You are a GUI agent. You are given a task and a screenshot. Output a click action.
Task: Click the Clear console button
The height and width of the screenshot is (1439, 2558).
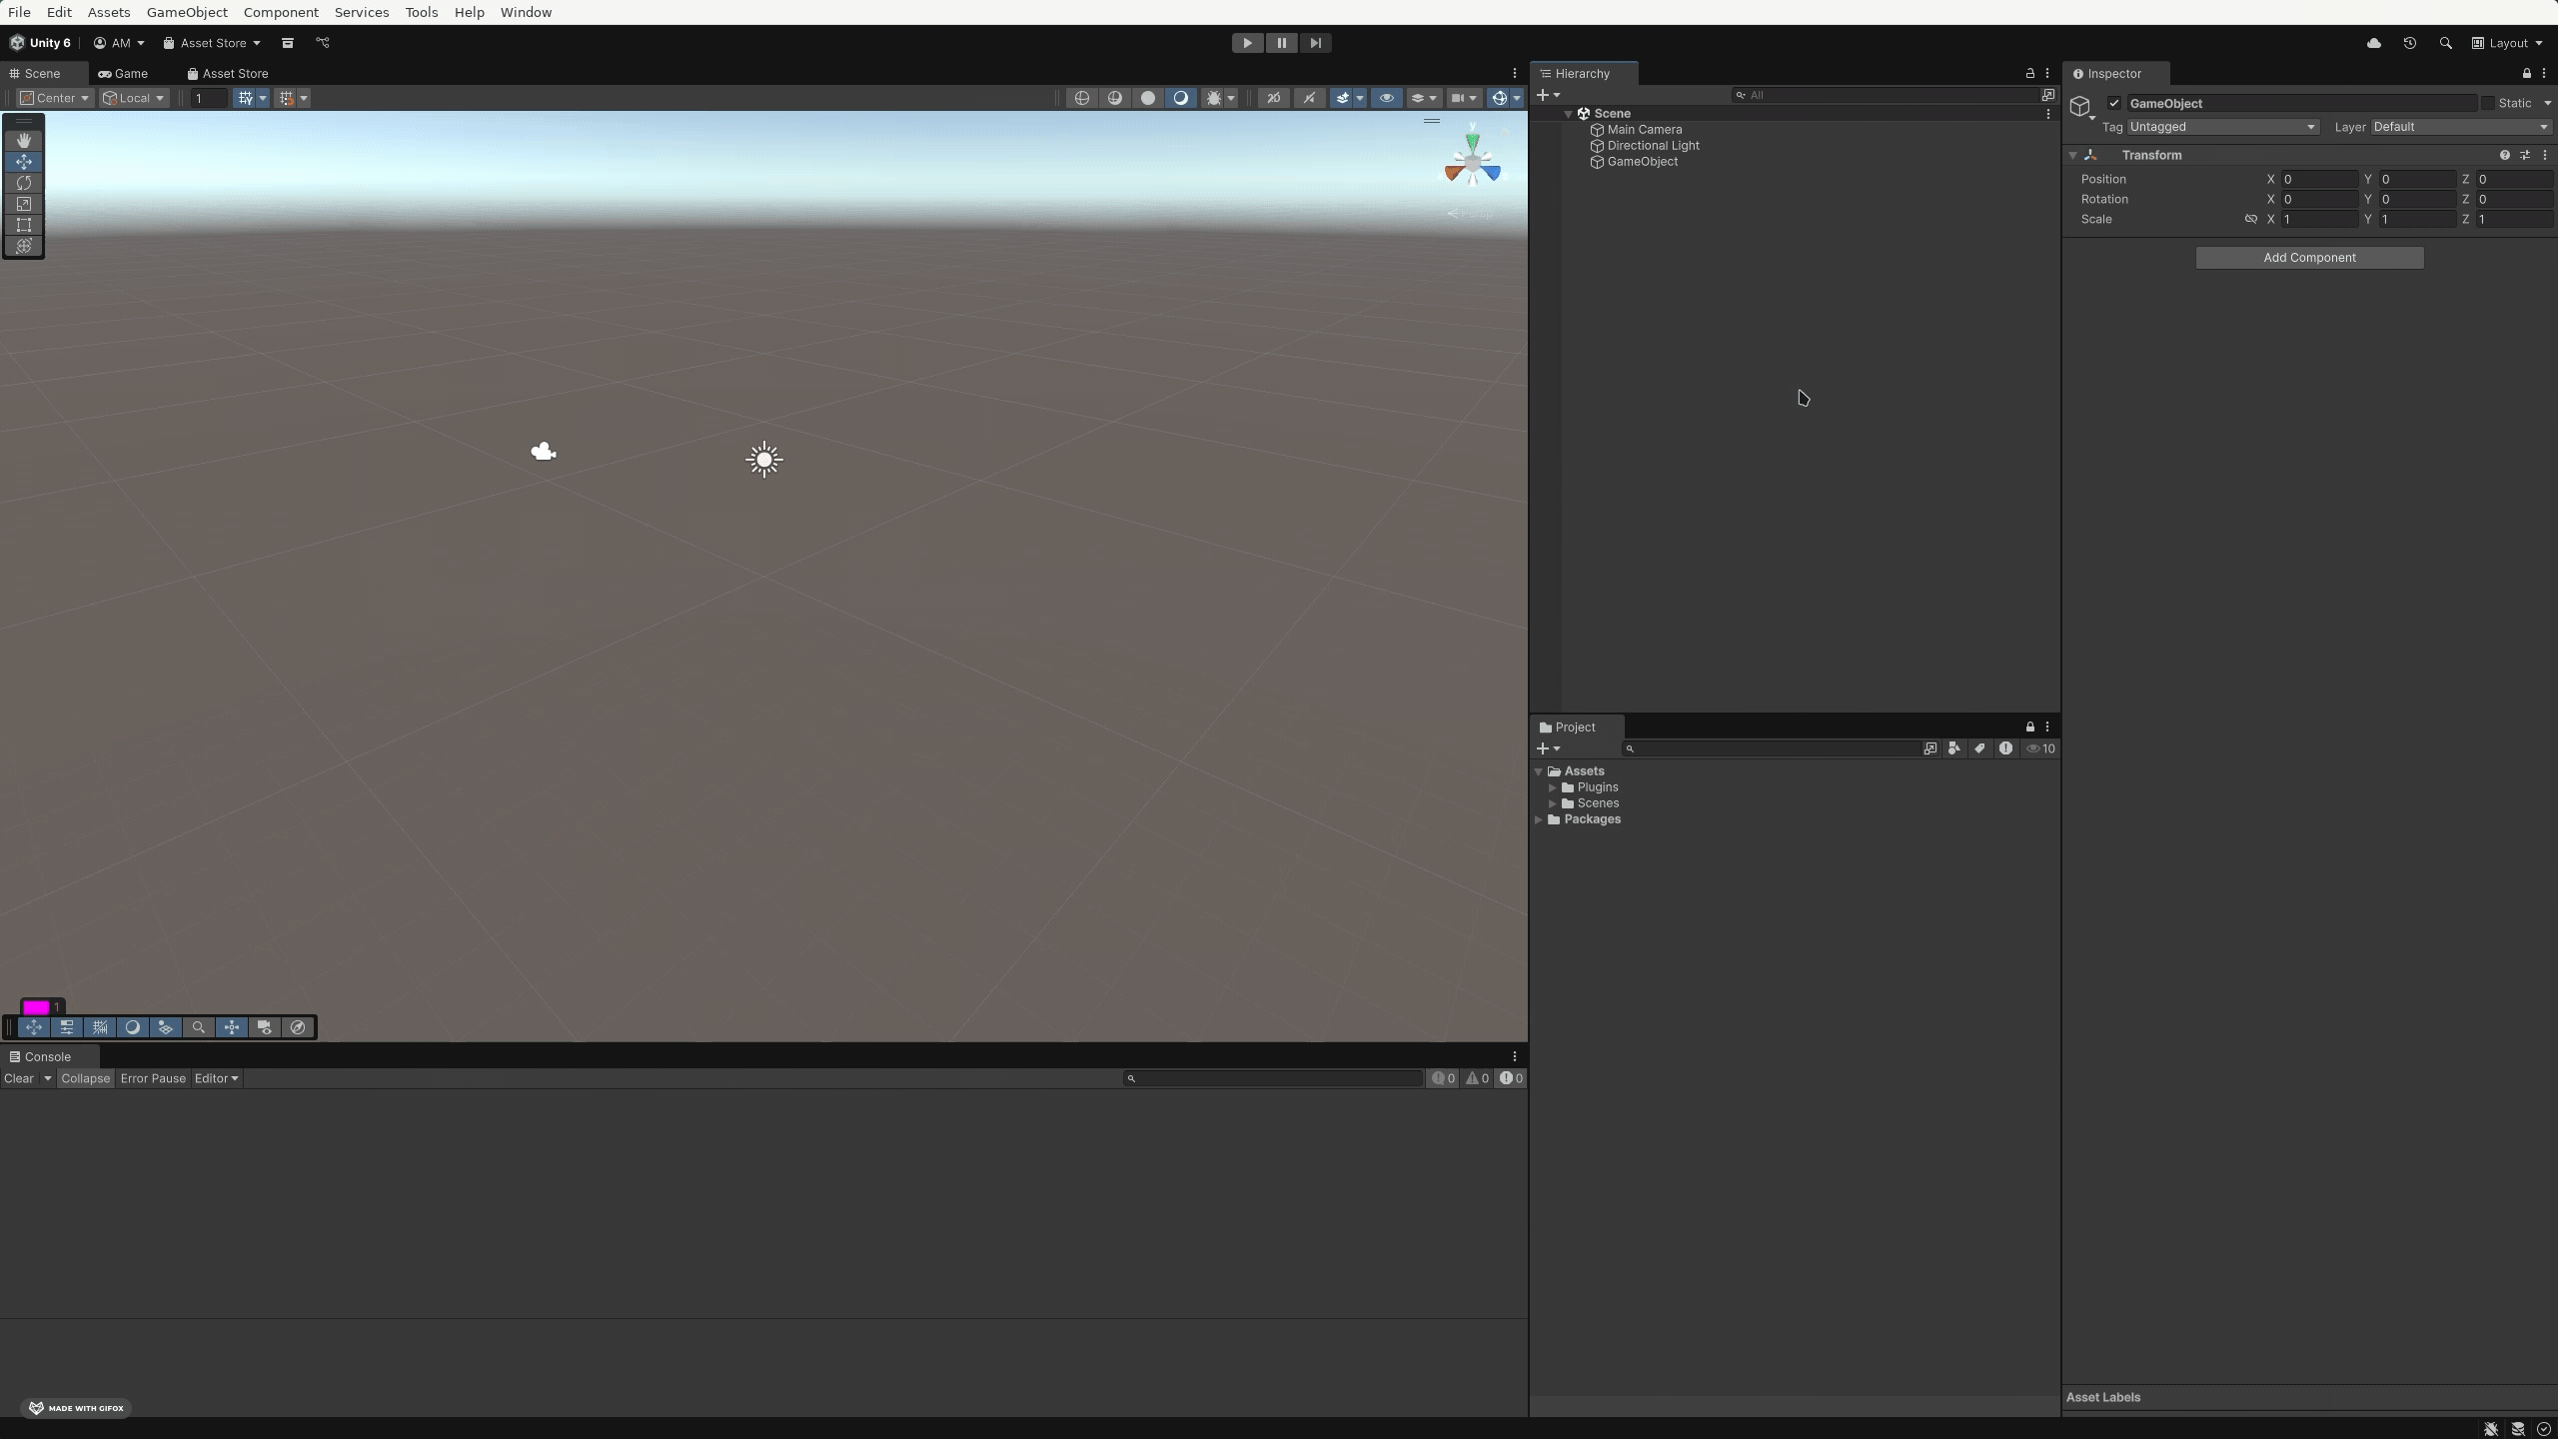[18, 1078]
